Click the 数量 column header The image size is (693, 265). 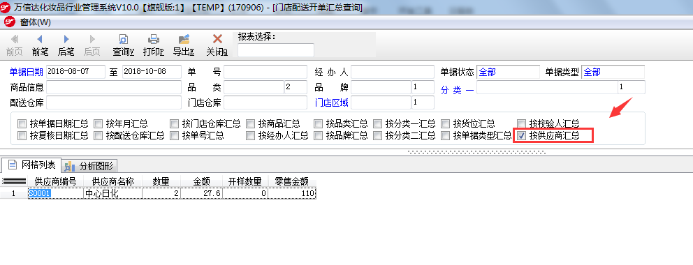click(x=161, y=181)
